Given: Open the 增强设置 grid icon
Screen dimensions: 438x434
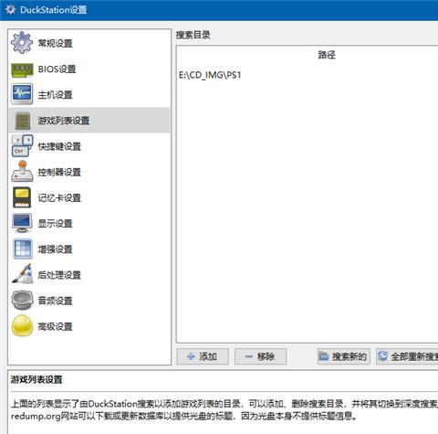Looking at the screenshot, I should (22, 249).
